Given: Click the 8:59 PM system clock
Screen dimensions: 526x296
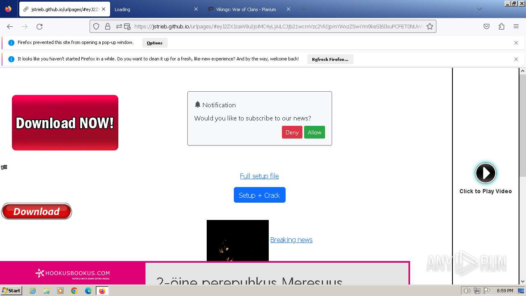Looking at the screenshot, I should 505,291.
